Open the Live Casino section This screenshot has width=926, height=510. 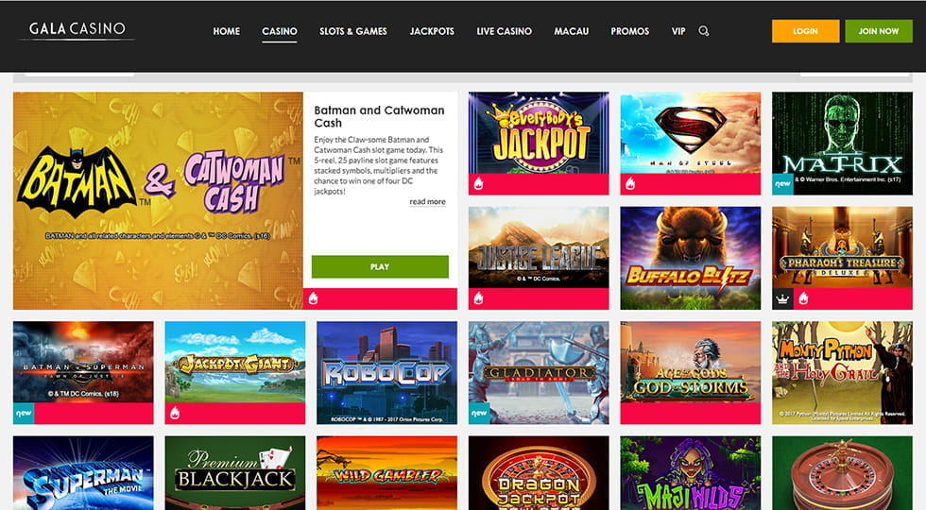coord(505,31)
